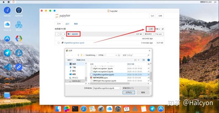Viewport: 219px width, 113px height.
Task: Open DigitalRecognition.ipynb link in Jupyter
Action: pyautogui.click(x=74, y=43)
